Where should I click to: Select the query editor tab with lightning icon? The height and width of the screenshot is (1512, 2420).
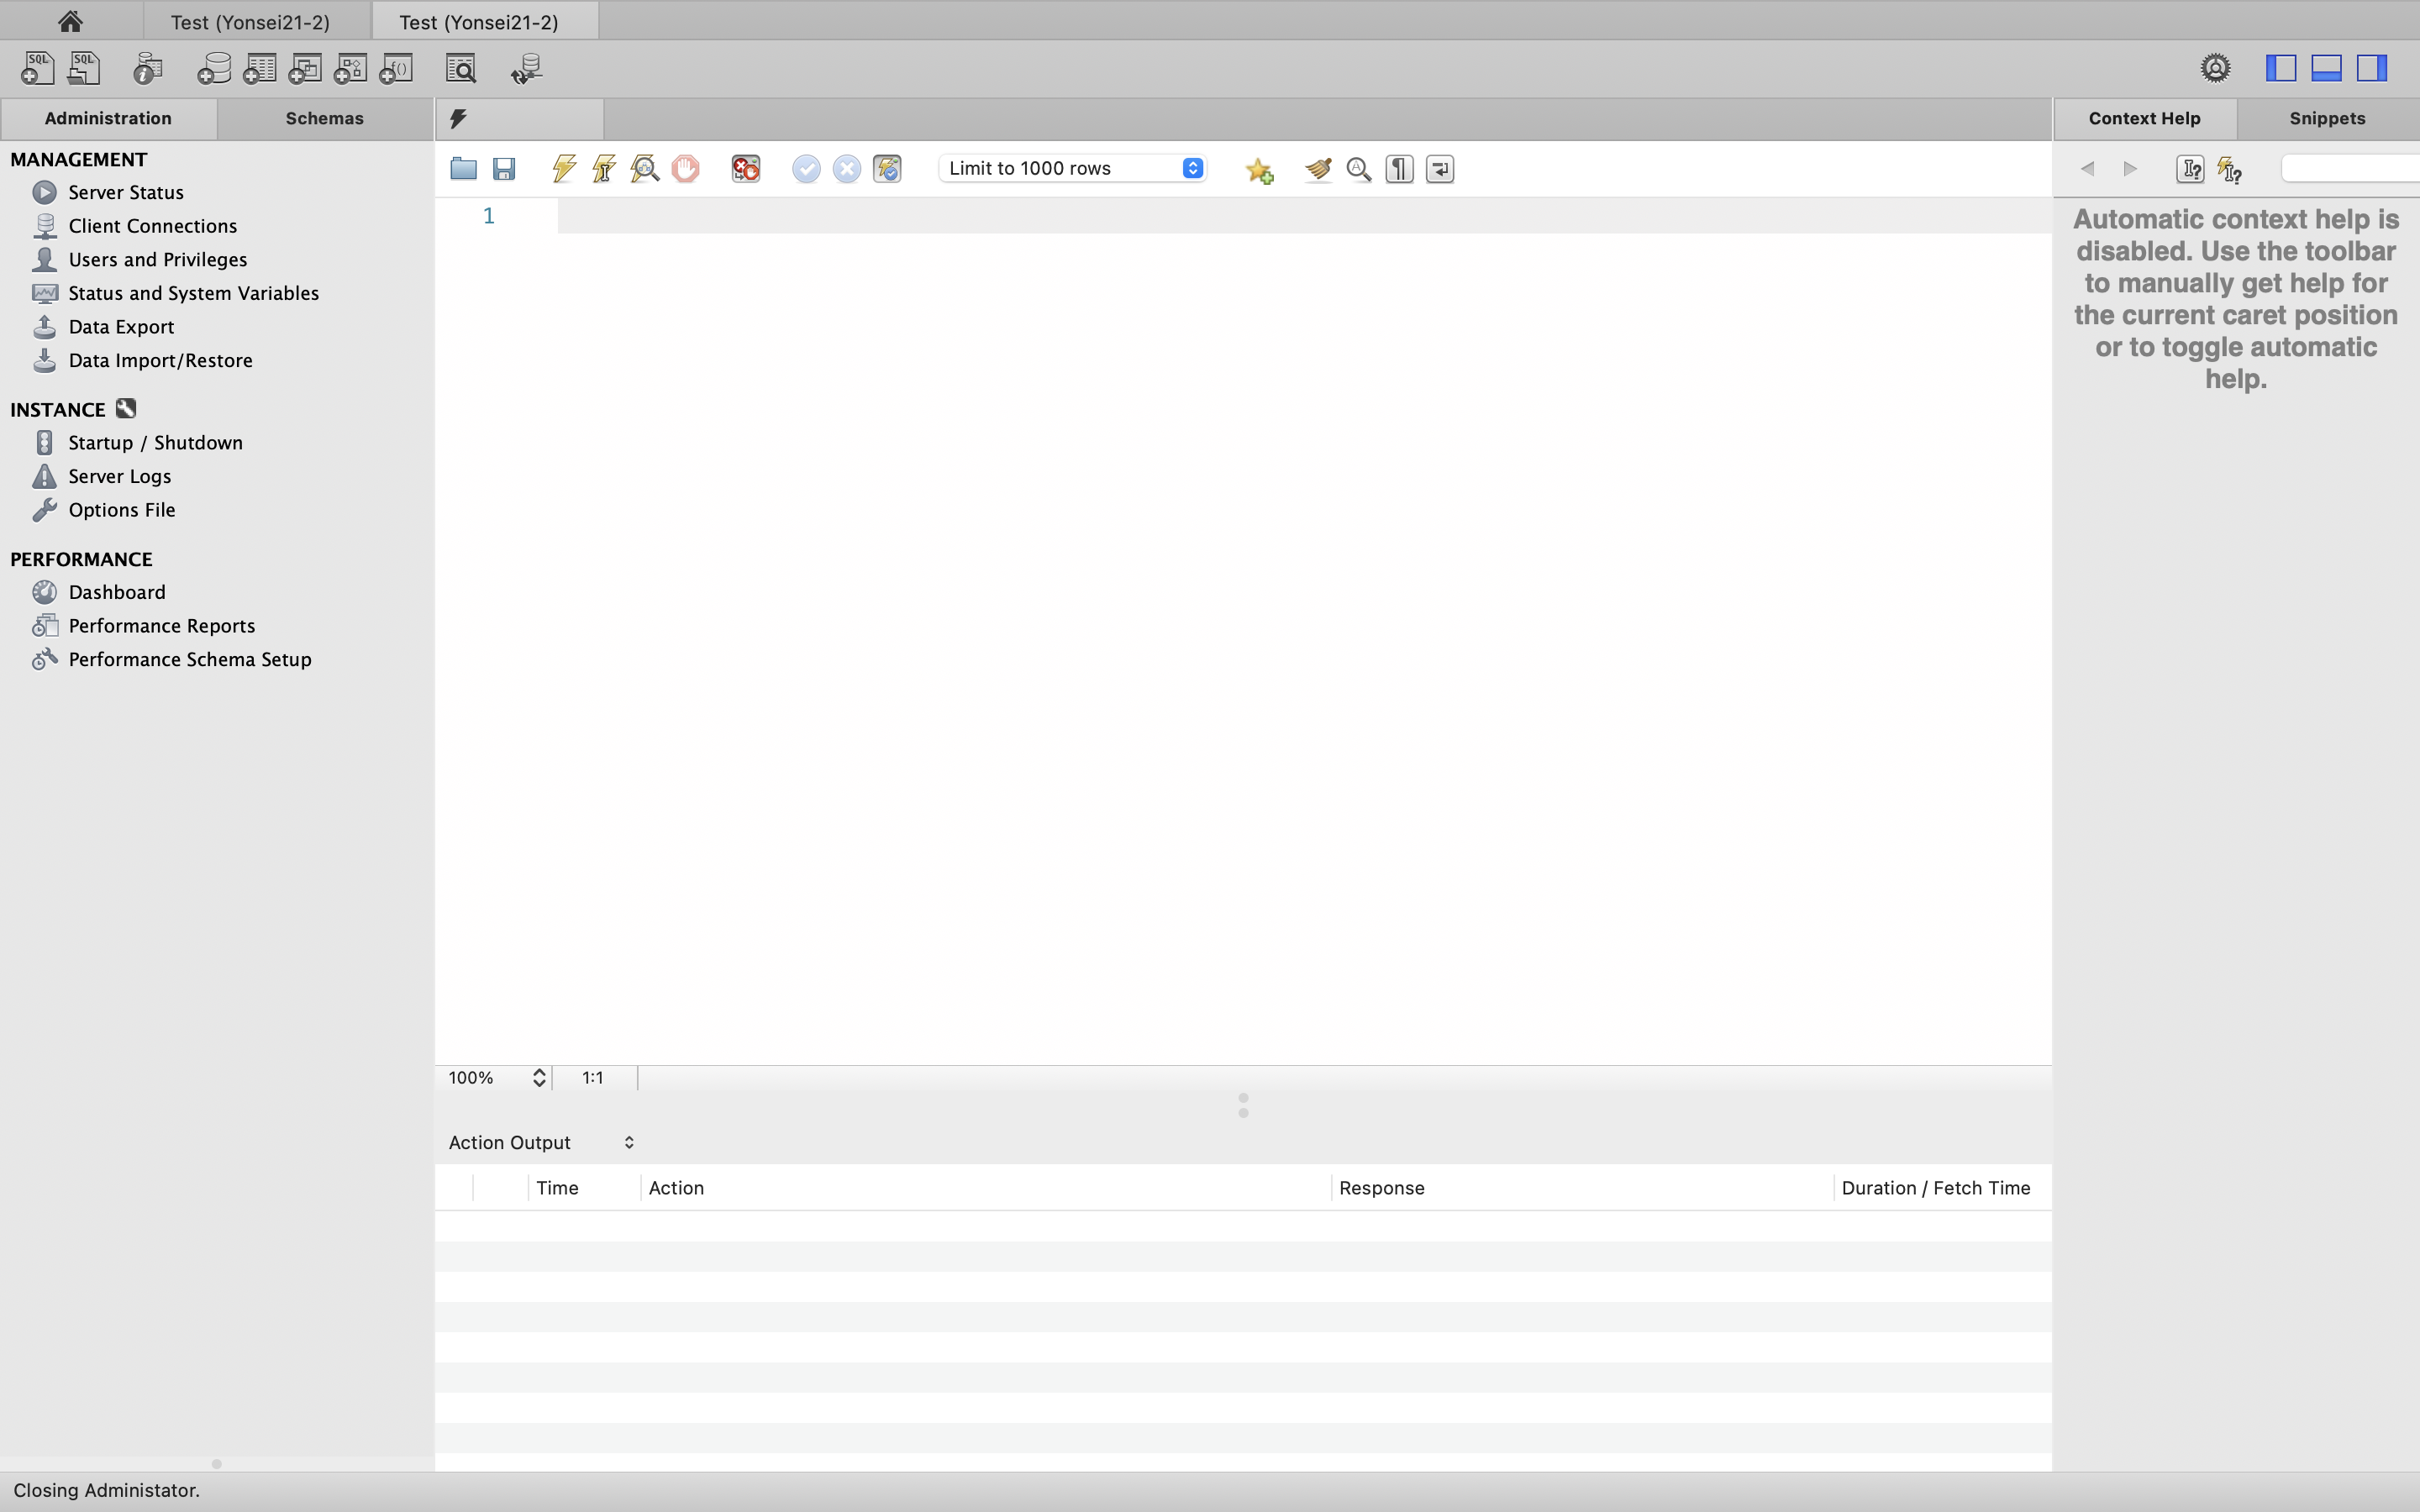pyautogui.click(x=519, y=119)
